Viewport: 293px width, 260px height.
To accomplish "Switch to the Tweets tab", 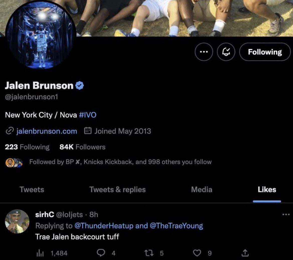I will point(32,190).
